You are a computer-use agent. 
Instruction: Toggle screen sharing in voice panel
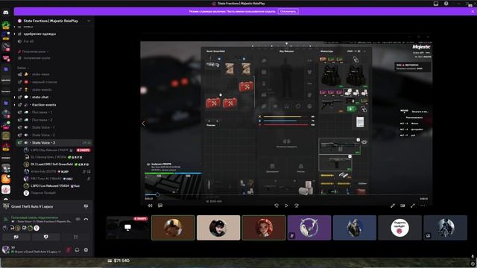(46, 237)
